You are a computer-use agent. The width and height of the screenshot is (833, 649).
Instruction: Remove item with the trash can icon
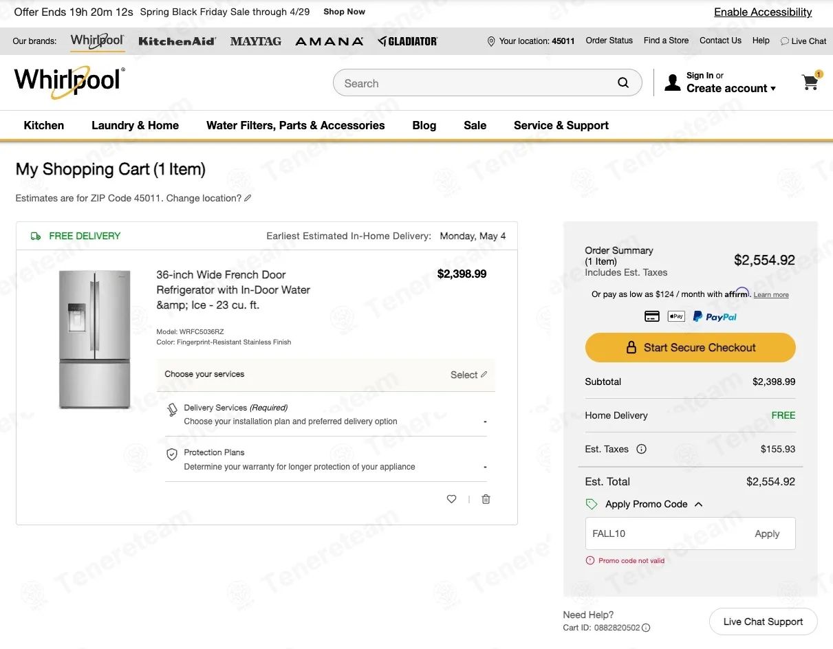(x=486, y=499)
